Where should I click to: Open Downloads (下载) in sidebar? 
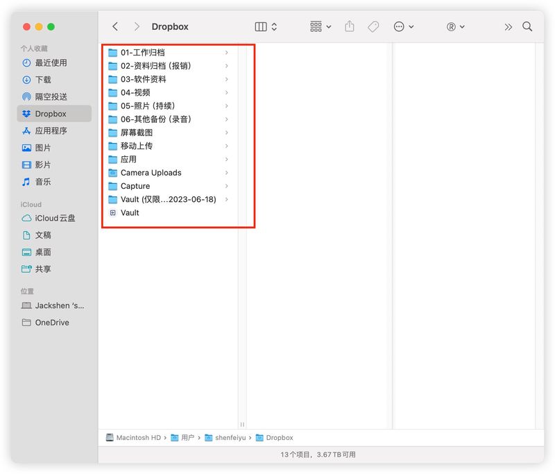click(54, 80)
